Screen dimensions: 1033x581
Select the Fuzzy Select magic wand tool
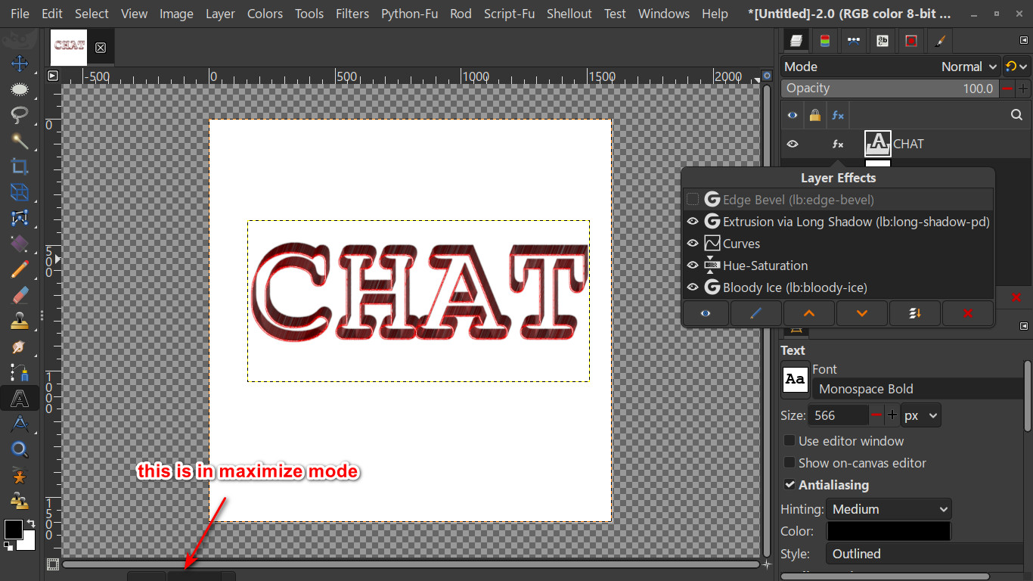click(x=20, y=141)
